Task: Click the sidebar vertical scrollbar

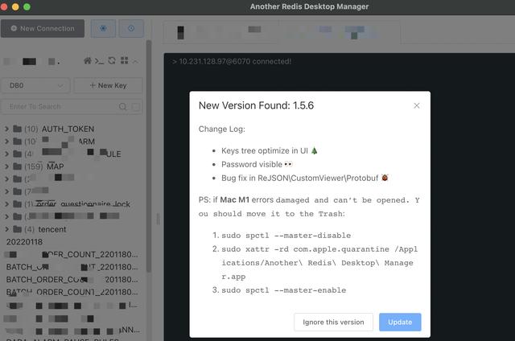Action: (148, 156)
